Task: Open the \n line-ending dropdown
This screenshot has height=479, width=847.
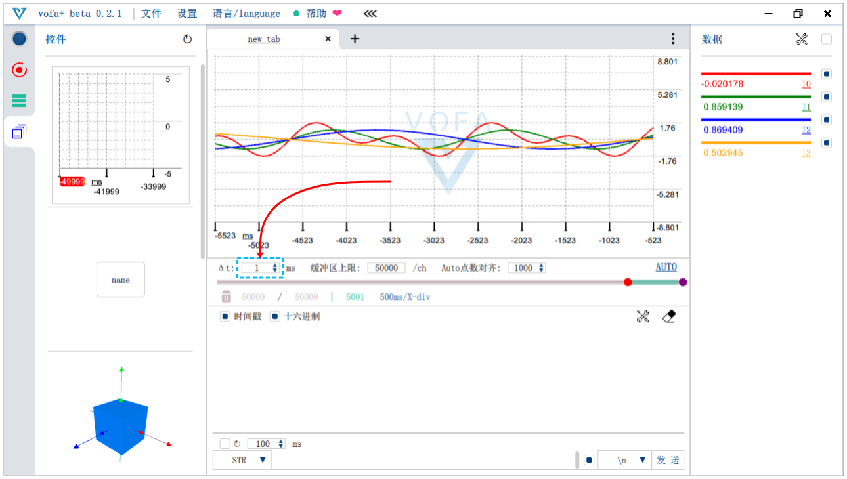Action: pyautogui.click(x=624, y=460)
